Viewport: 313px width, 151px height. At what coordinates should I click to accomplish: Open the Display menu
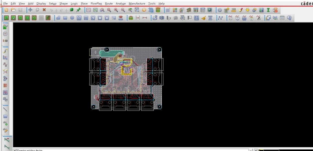tap(41, 3)
